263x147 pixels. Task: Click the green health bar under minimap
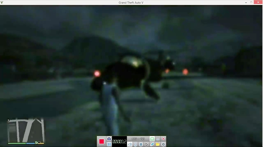(x=17, y=143)
